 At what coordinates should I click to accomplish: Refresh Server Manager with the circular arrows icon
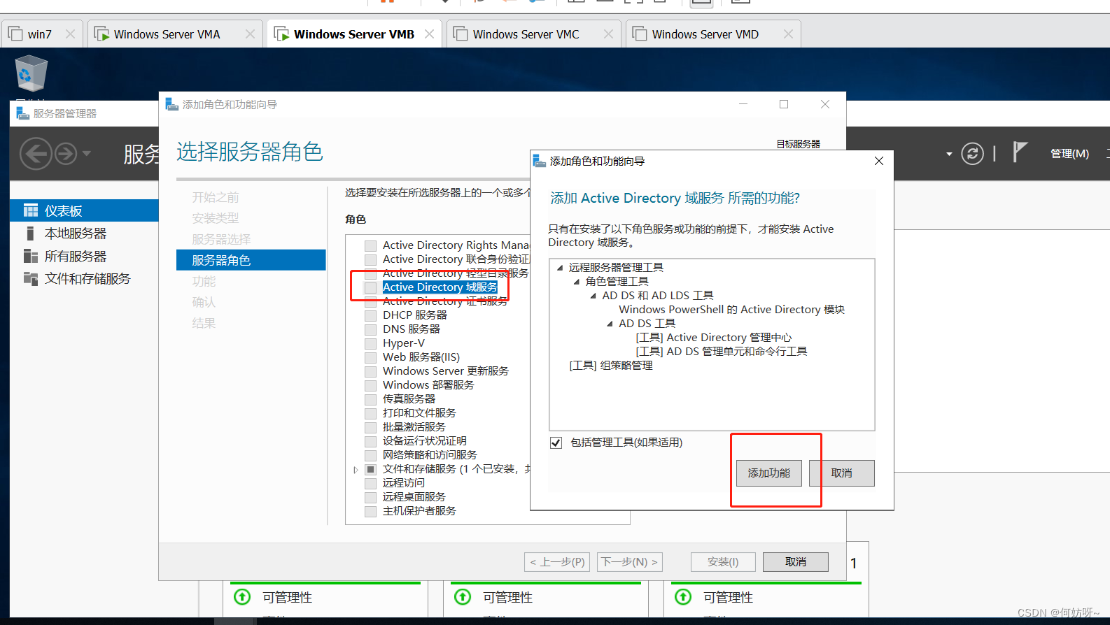point(972,153)
